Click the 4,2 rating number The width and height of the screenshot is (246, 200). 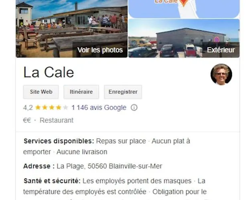point(28,108)
